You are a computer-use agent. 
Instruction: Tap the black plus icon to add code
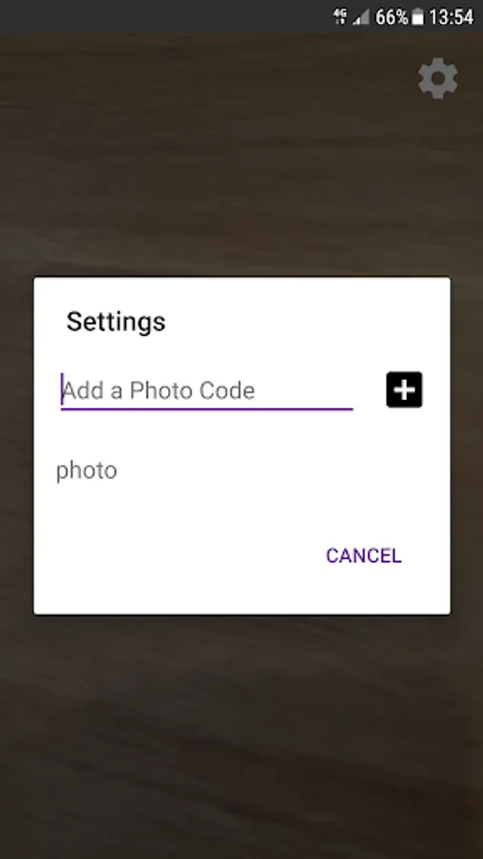(404, 389)
